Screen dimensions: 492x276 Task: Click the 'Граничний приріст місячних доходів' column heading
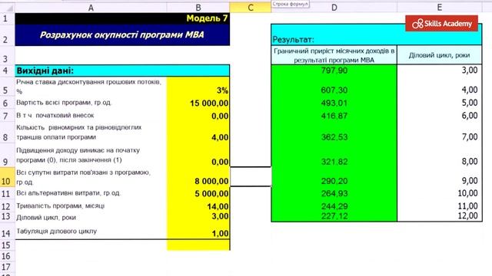coord(334,55)
